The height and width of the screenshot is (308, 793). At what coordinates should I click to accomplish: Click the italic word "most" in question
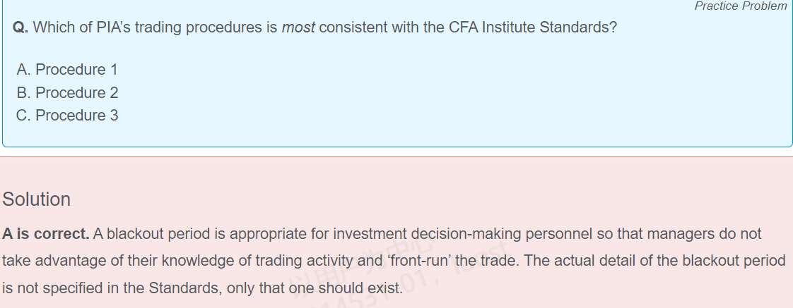[x=298, y=29]
